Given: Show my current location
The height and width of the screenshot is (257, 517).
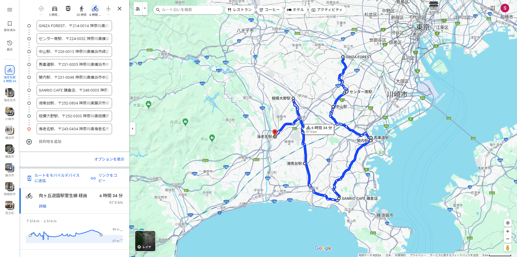Looking at the screenshot, I should [508, 223].
